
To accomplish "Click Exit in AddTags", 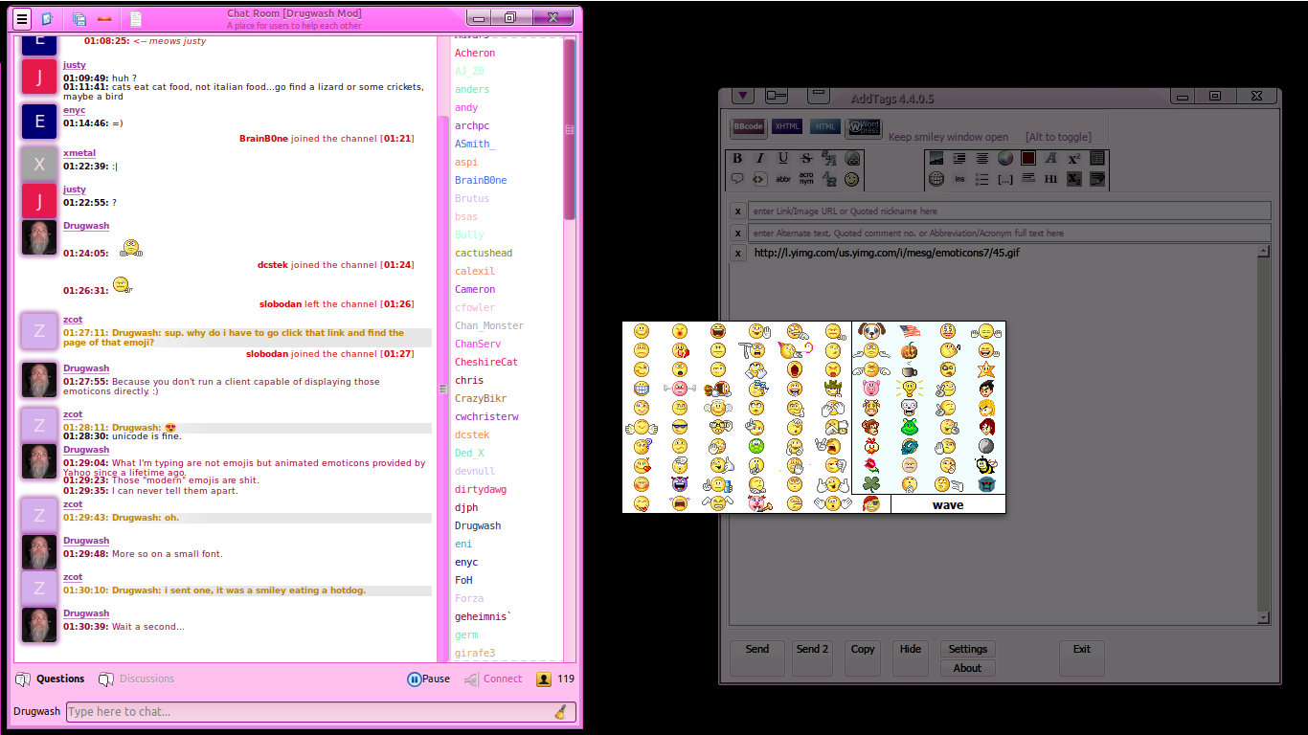I will coord(1082,658).
